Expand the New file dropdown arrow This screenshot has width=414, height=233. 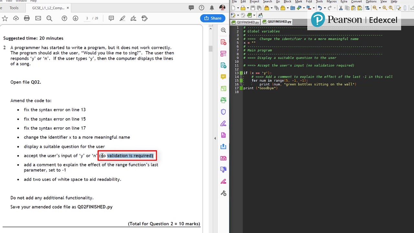coord(238,8)
